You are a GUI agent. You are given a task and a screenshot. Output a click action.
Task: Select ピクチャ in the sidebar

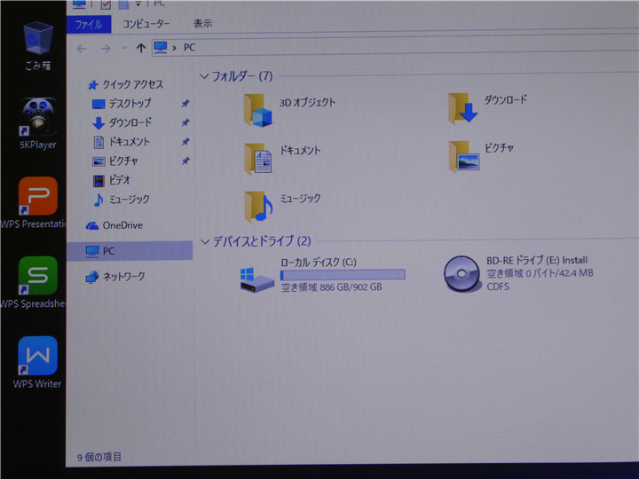pos(114,161)
